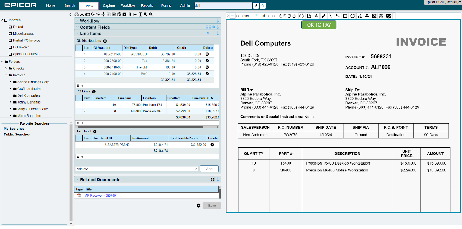Click the black N icon in toolbar

(x=124, y=14)
